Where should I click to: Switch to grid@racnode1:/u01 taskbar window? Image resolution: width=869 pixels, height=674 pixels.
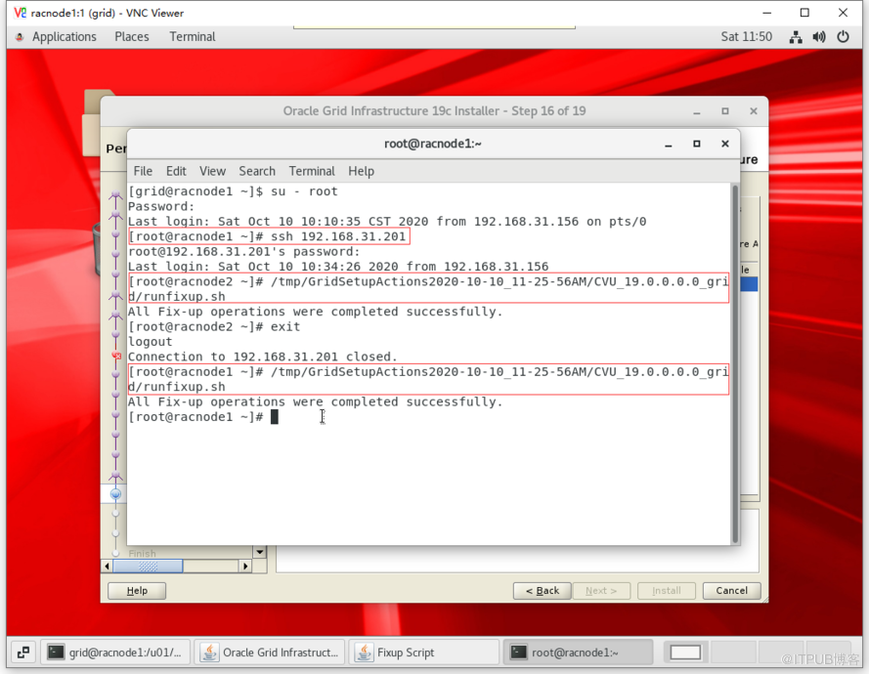click(x=115, y=653)
